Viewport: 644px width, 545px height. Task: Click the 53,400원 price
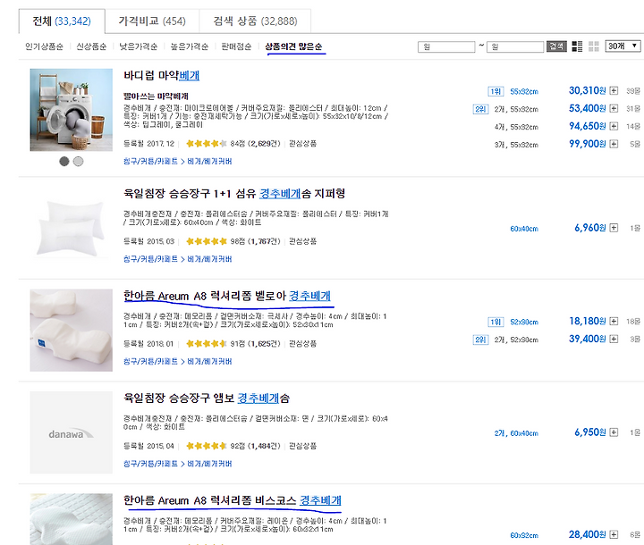click(588, 108)
